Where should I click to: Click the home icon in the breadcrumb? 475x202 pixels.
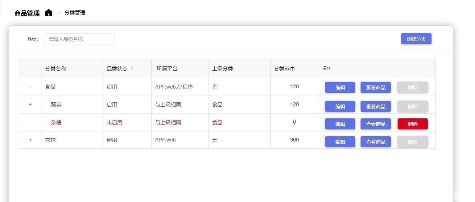point(49,13)
